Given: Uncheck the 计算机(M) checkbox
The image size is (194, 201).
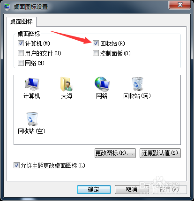Looking at the screenshot, I should [21, 43].
